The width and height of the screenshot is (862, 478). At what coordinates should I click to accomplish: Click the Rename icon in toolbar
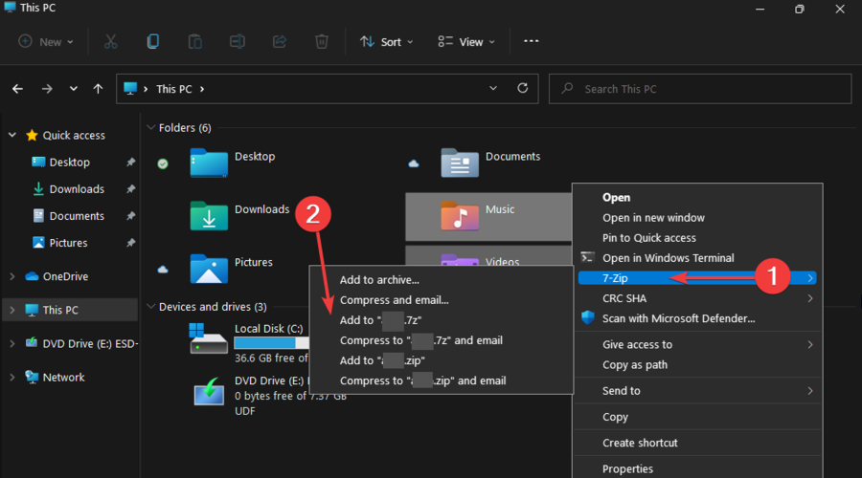[x=238, y=42]
